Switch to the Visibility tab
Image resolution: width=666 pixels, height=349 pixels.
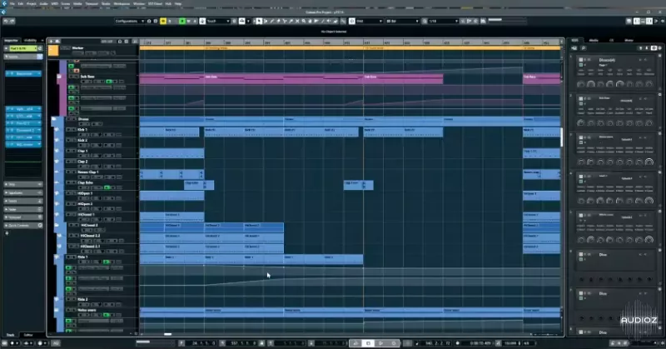click(x=30, y=40)
